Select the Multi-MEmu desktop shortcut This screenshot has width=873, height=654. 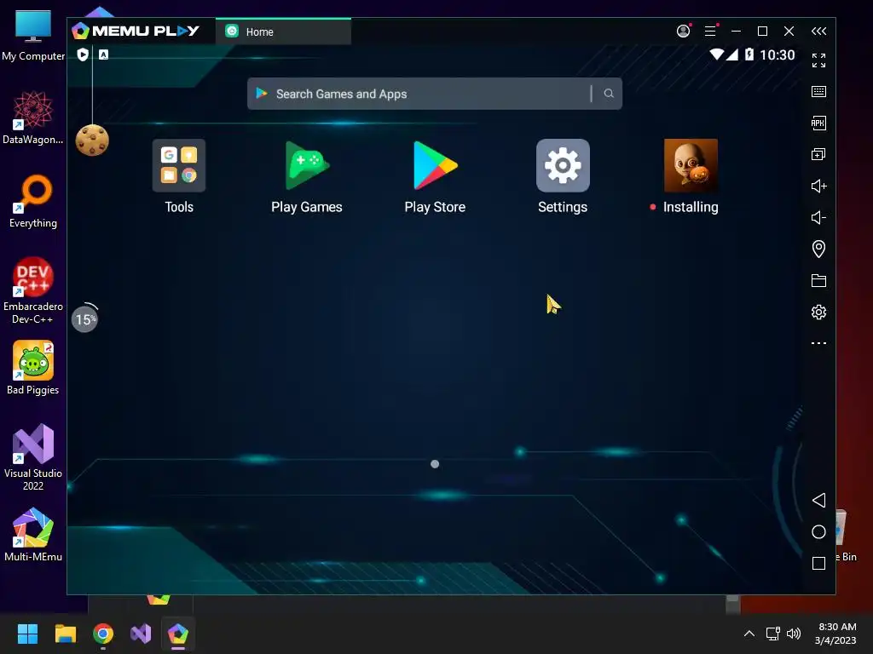click(x=33, y=535)
